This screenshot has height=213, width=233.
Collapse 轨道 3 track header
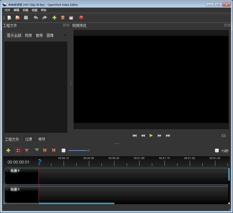[x=7, y=189]
